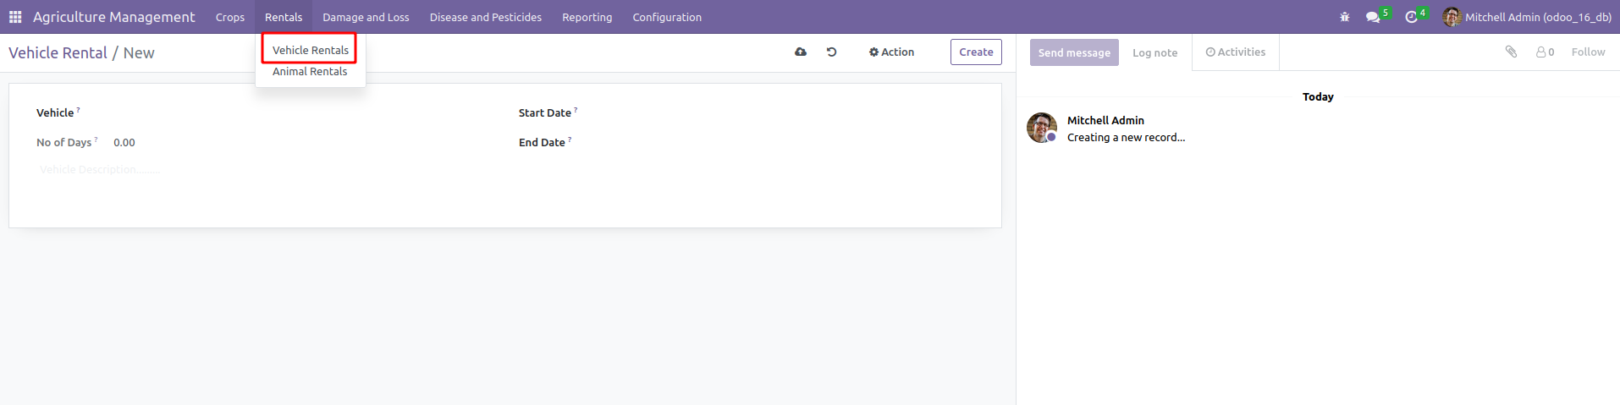Select Animal Rentals menu entry

click(310, 72)
